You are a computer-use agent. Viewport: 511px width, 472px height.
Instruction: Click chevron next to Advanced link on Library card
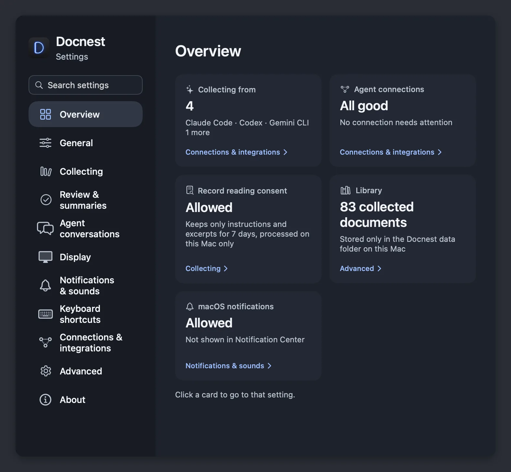pos(379,268)
